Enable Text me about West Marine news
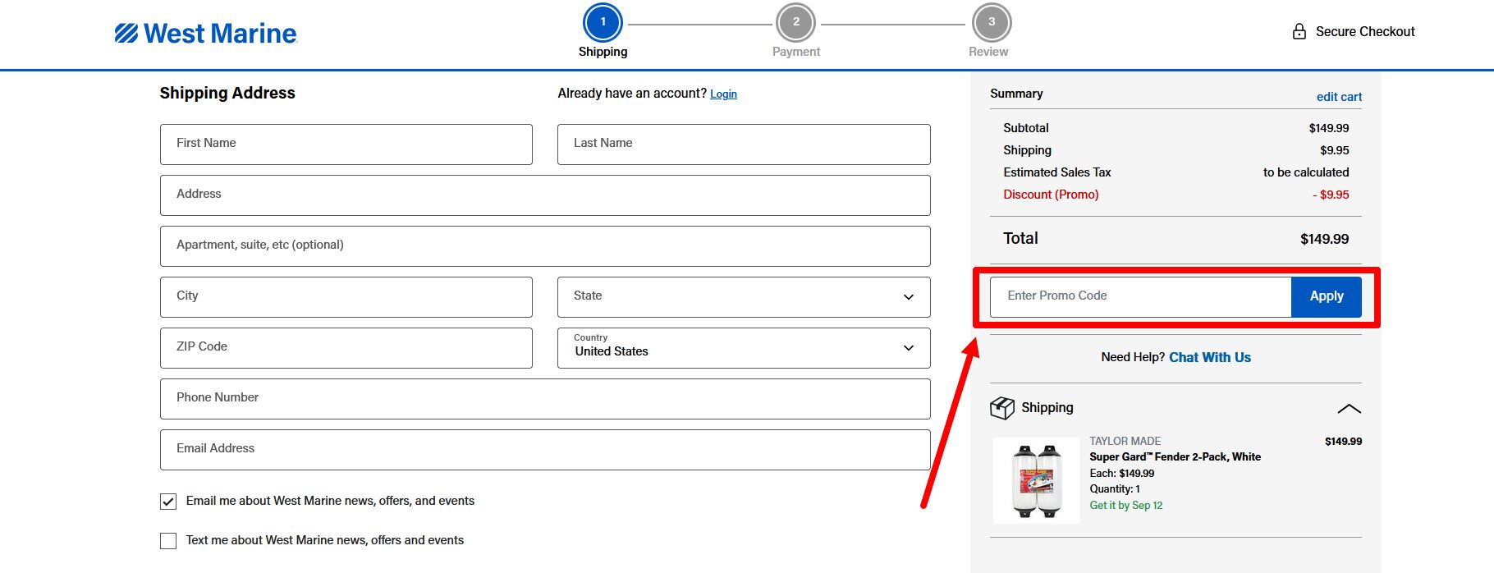The height and width of the screenshot is (573, 1494). pos(168,541)
